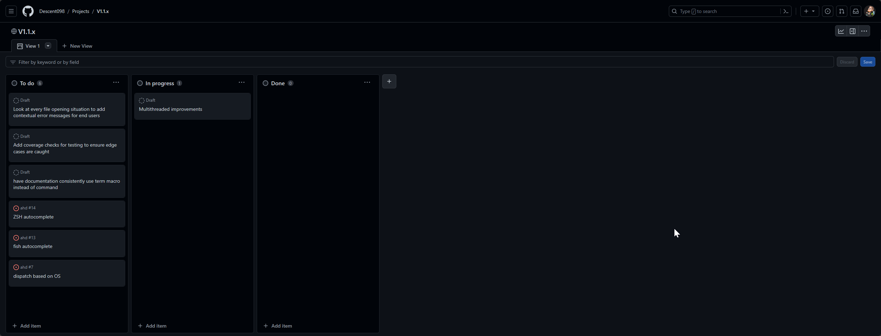Click the Done column status circle
Screen dimensions: 881x336
(265, 83)
